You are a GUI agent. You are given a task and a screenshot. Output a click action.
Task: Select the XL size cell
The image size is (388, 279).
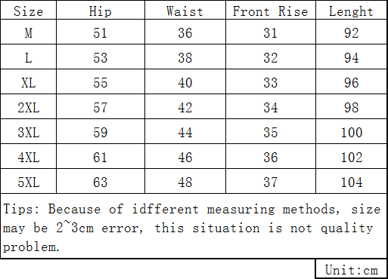(x=29, y=83)
